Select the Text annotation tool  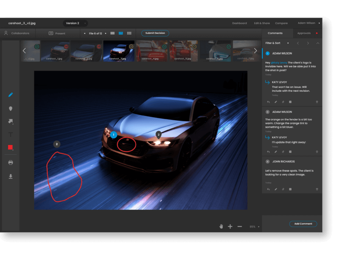click(x=11, y=134)
